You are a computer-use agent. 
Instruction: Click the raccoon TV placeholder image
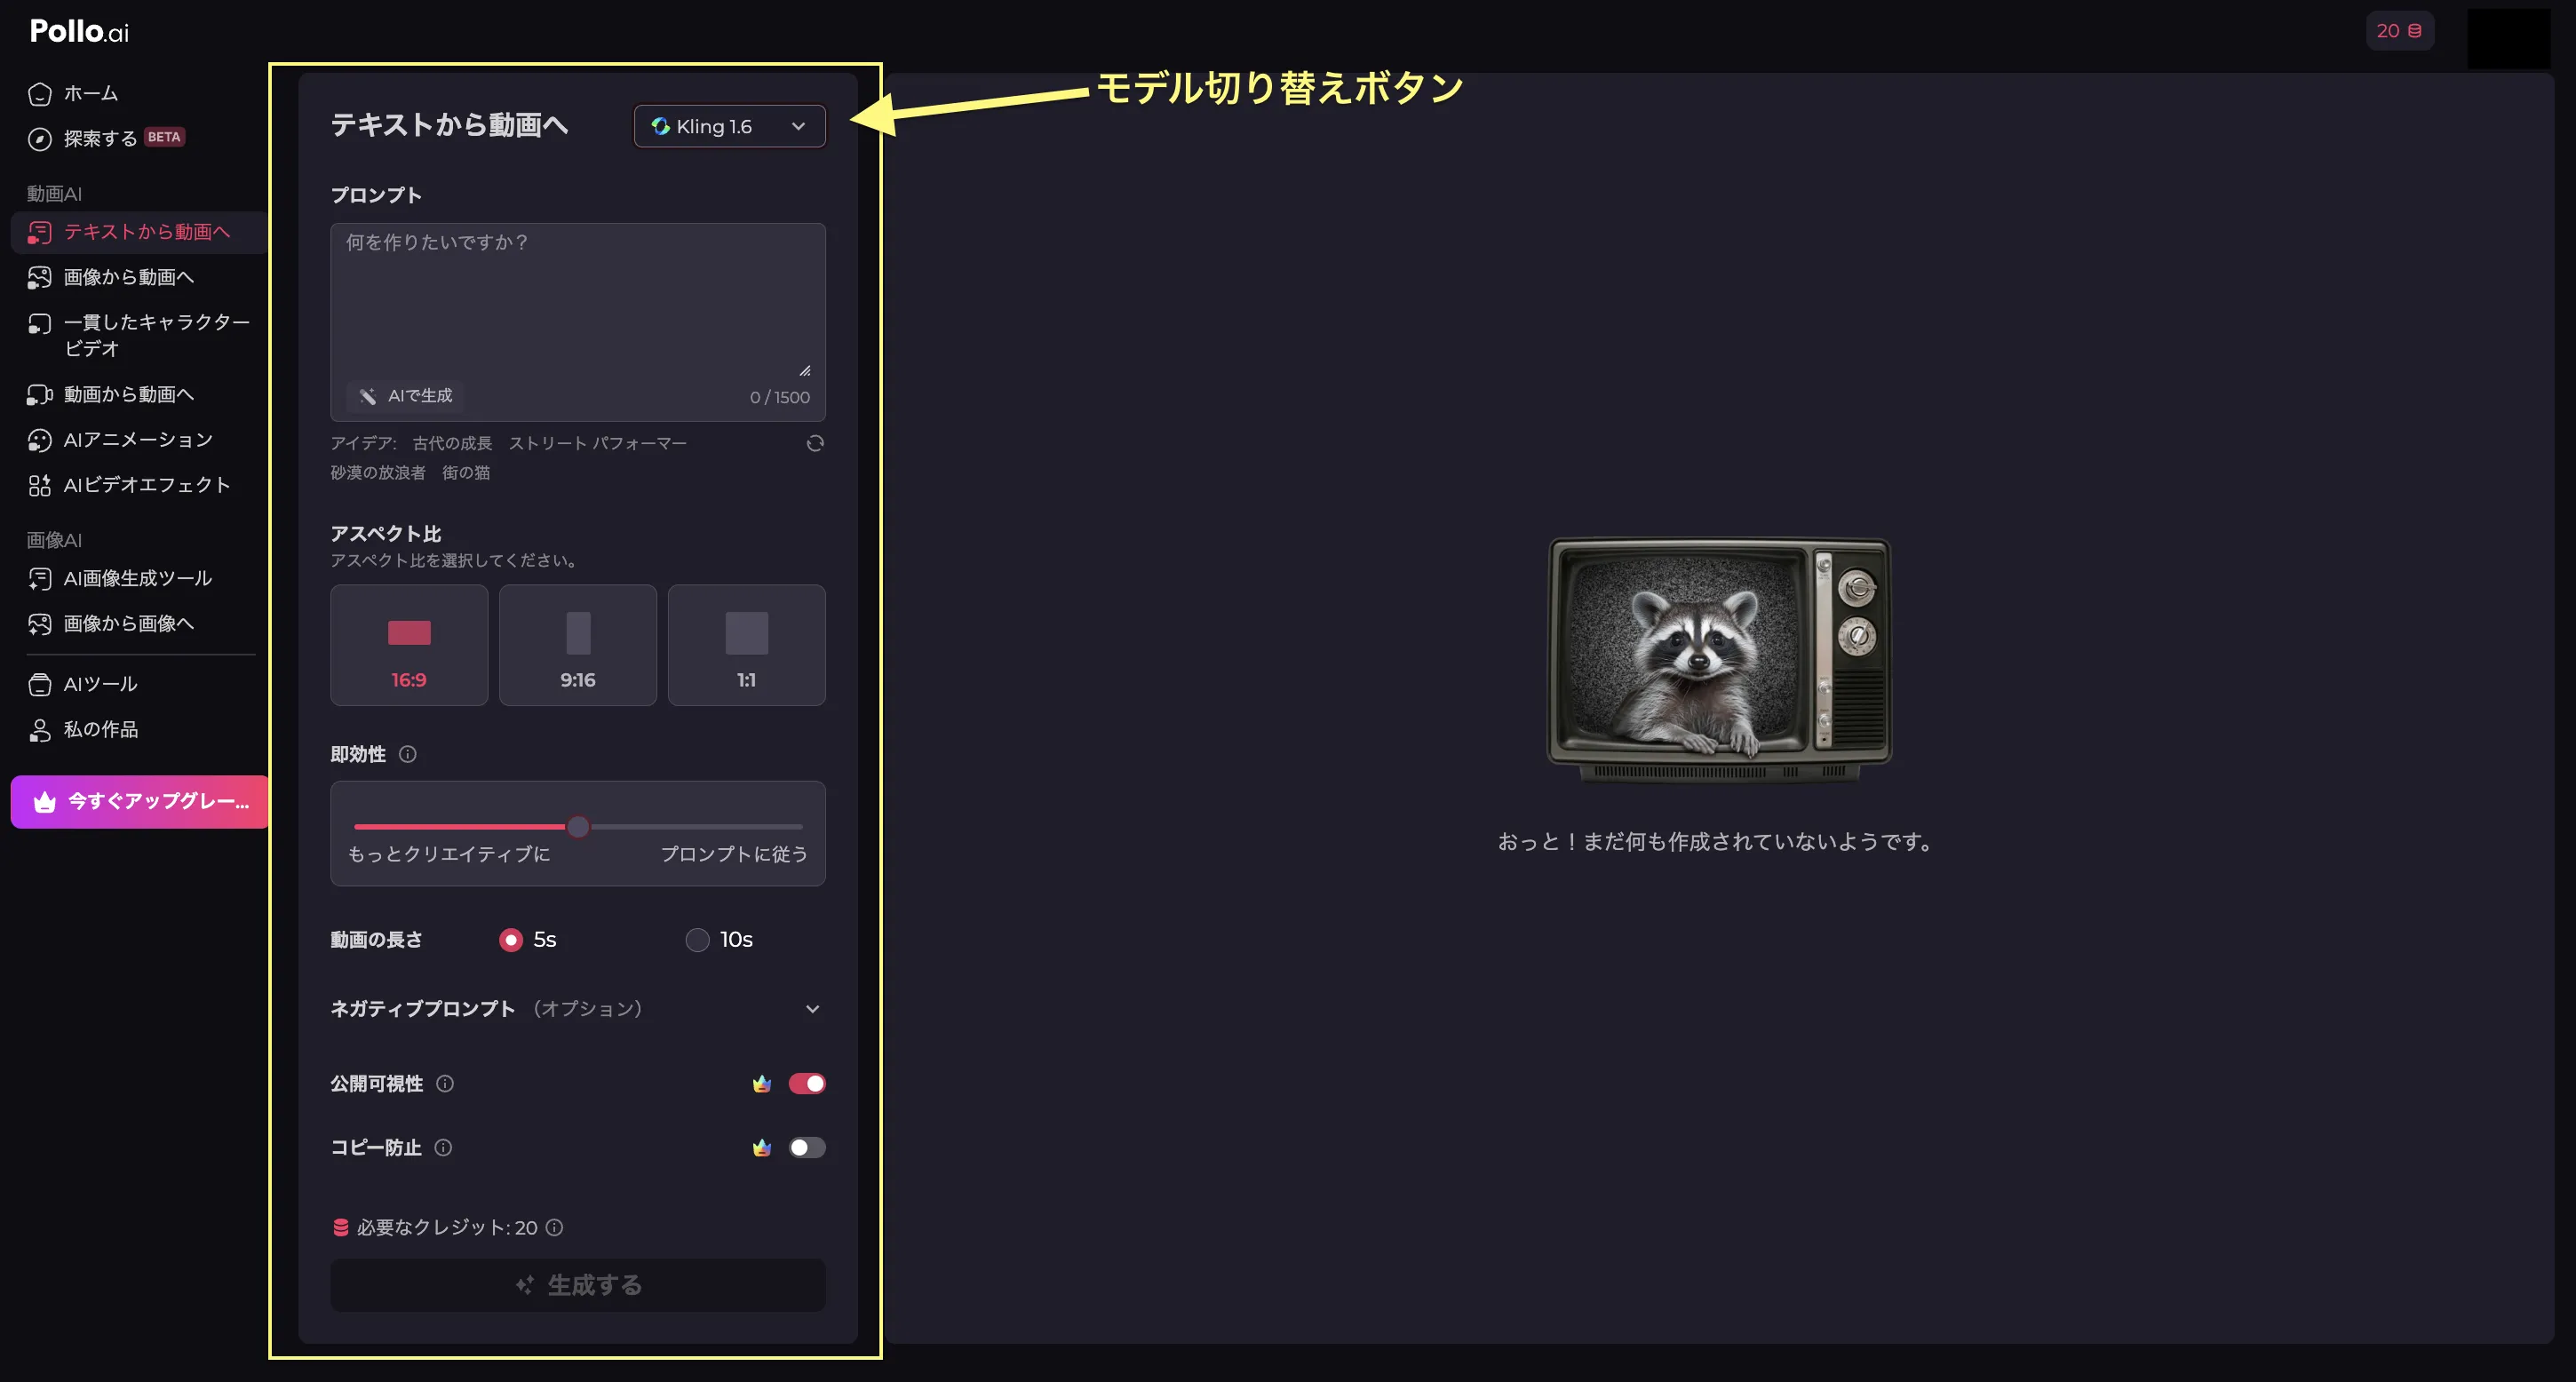pyautogui.click(x=1719, y=659)
